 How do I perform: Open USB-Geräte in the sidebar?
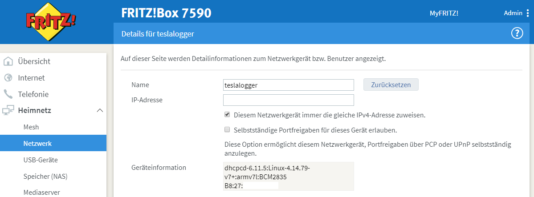(40, 160)
